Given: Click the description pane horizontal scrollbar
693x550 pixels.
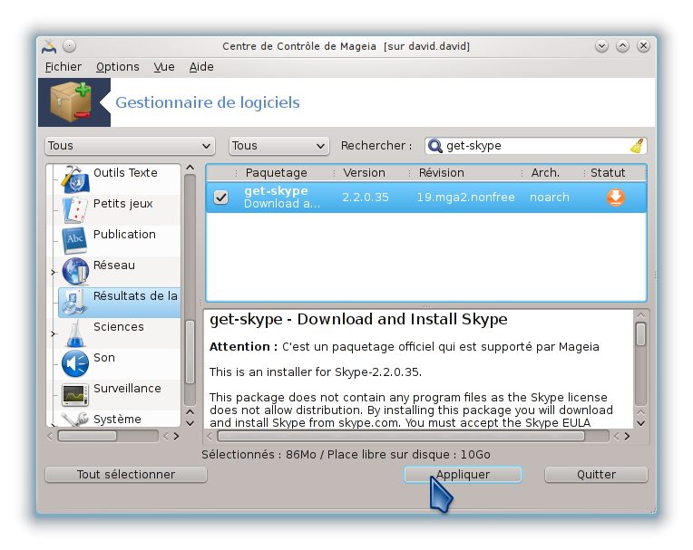Looking at the screenshot, I should coord(401,436).
